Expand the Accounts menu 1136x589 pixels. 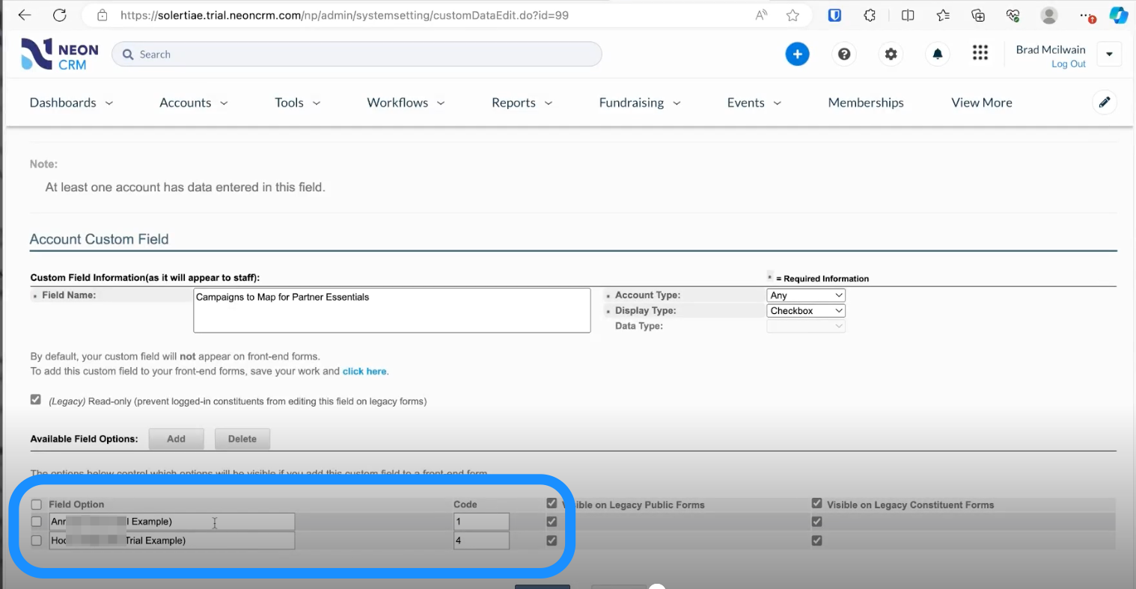(x=193, y=102)
